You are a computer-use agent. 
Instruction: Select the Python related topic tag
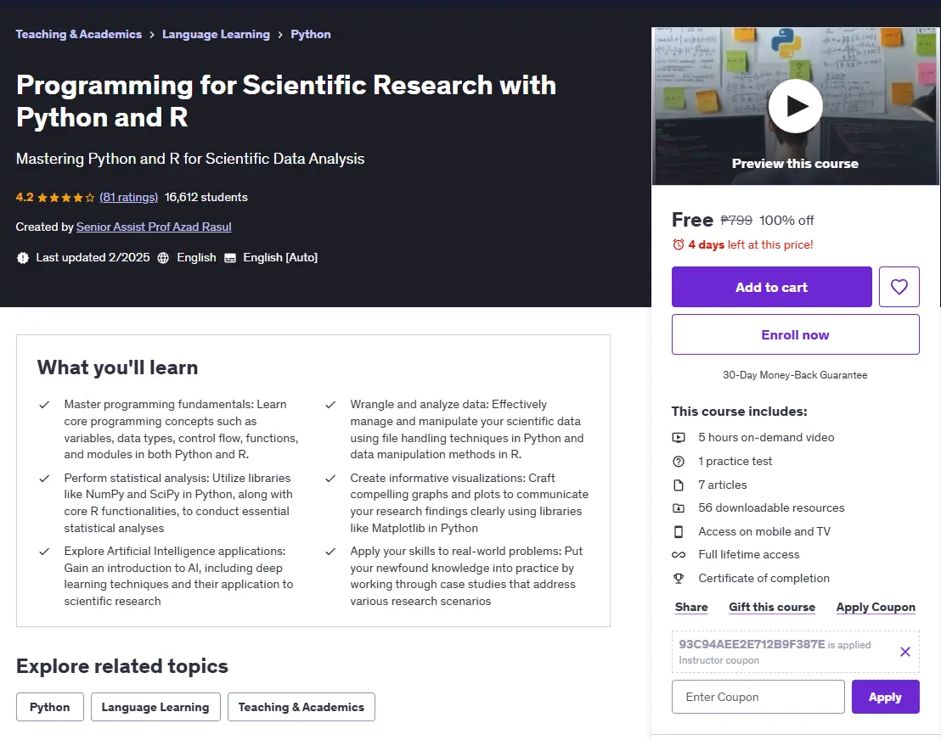50,707
